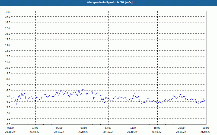Click the '7,0' y-axis label

(8, 85)
